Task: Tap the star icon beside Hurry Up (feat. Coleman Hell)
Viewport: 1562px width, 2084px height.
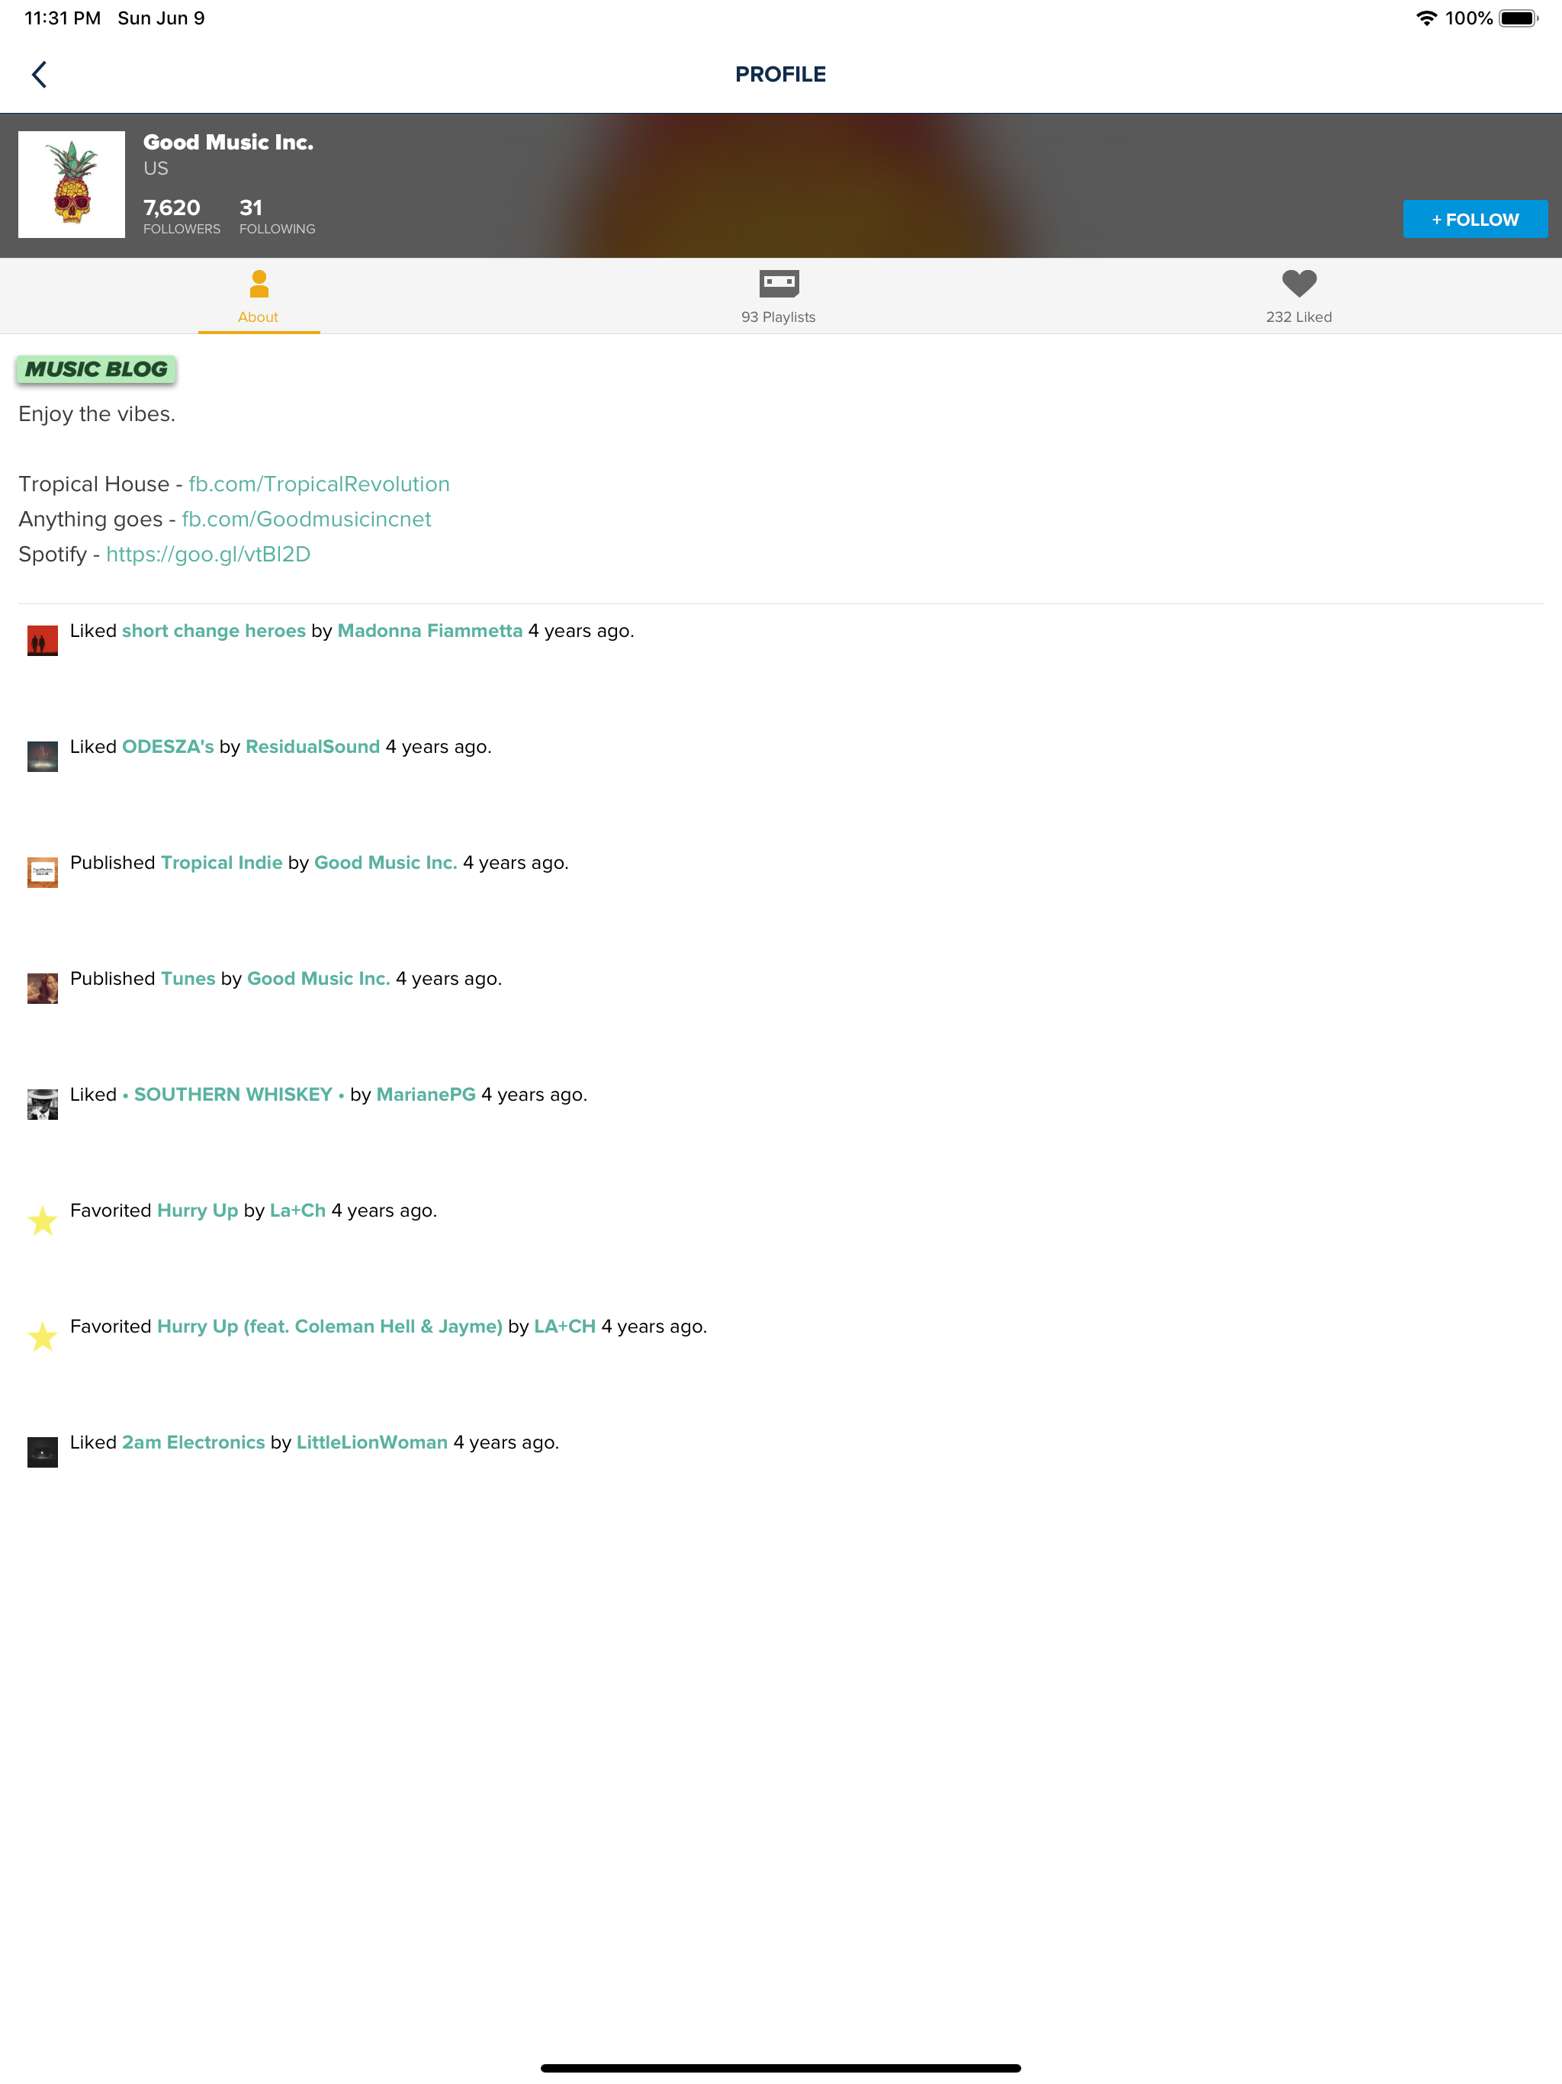Action: [43, 1336]
